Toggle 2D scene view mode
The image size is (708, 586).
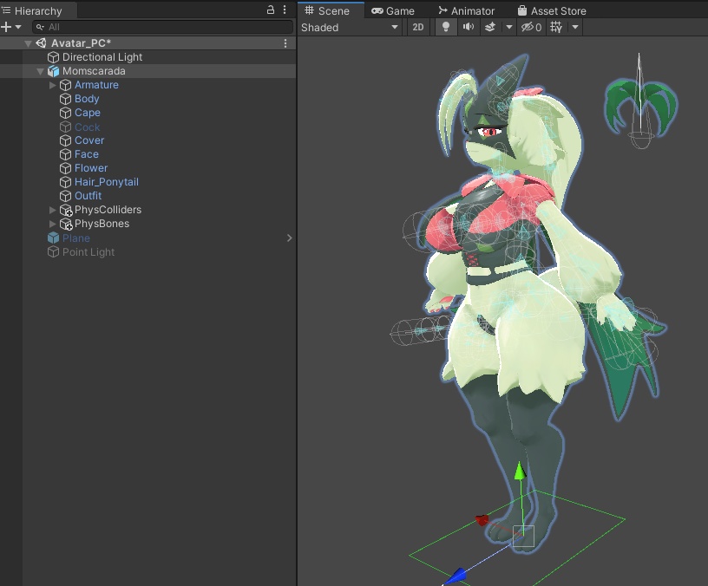(418, 28)
